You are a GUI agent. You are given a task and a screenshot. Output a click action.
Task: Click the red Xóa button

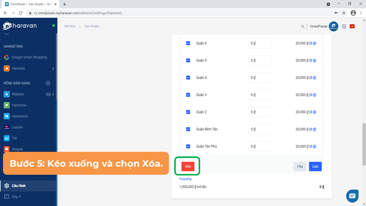pyautogui.click(x=188, y=166)
